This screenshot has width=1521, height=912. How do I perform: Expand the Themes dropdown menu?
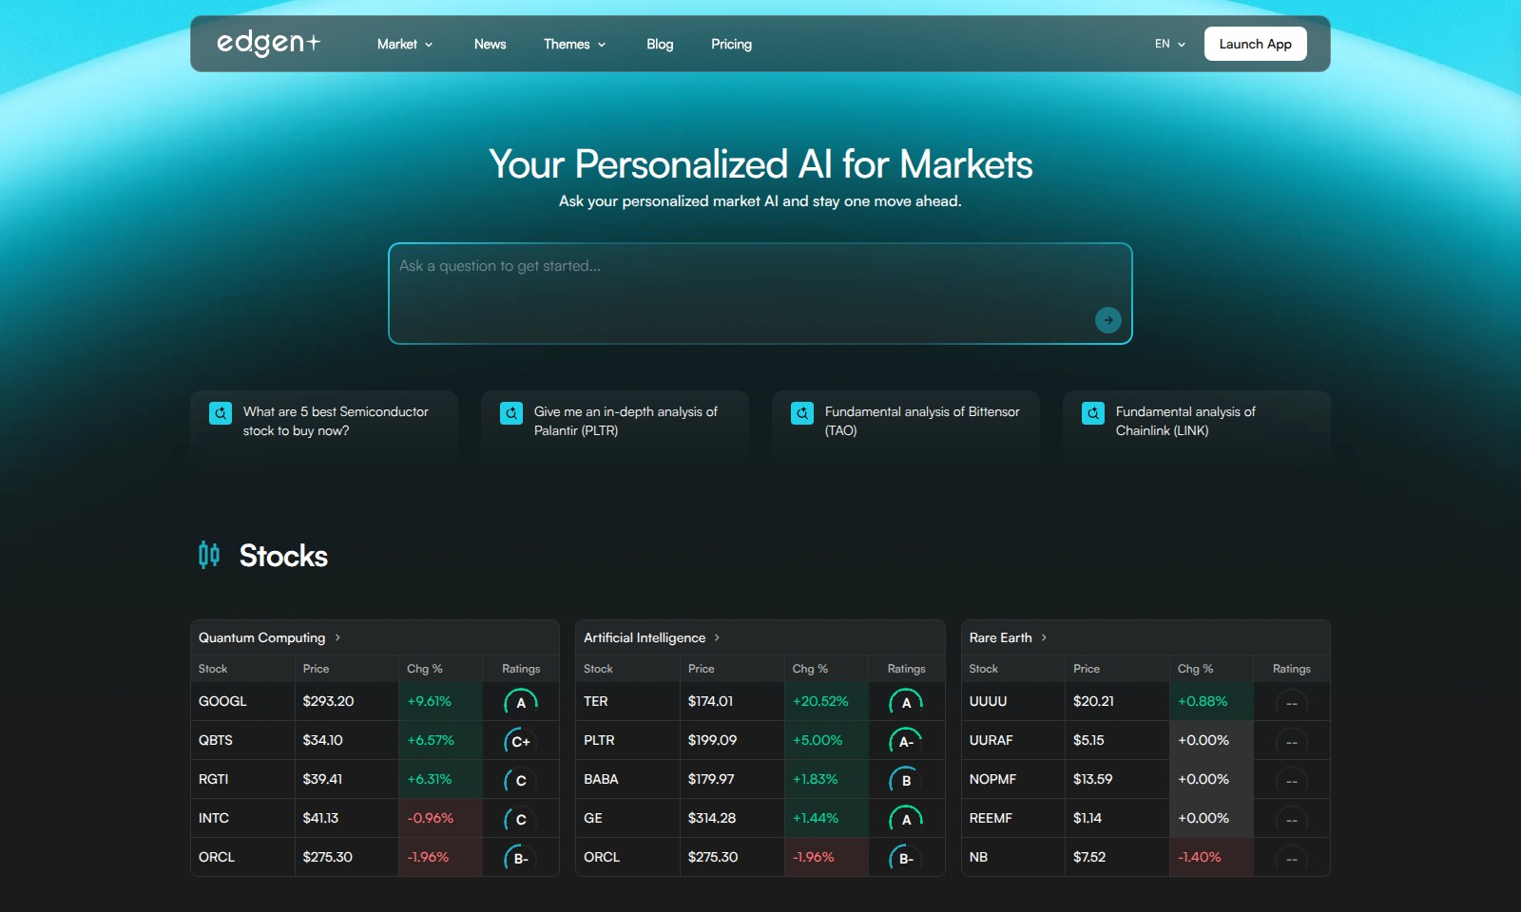coord(574,44)
